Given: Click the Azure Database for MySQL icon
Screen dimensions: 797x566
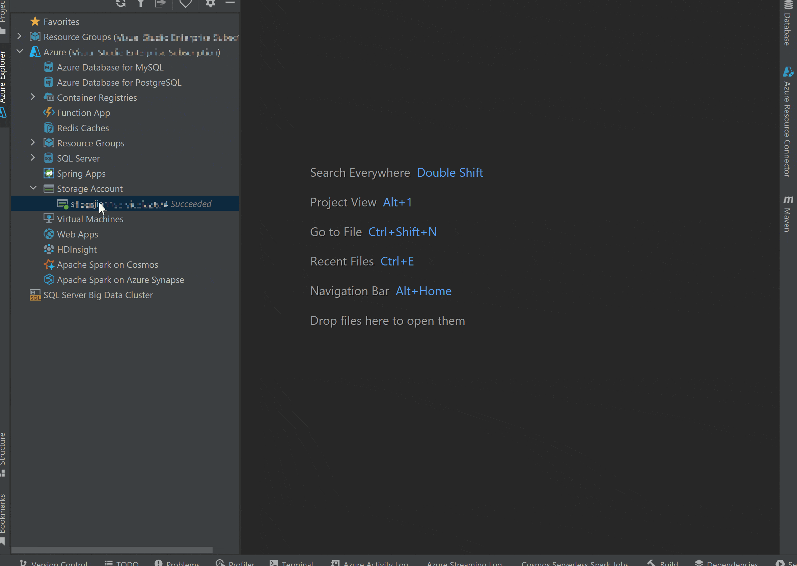Looking at the screenshot, I should tap(49, 67).
